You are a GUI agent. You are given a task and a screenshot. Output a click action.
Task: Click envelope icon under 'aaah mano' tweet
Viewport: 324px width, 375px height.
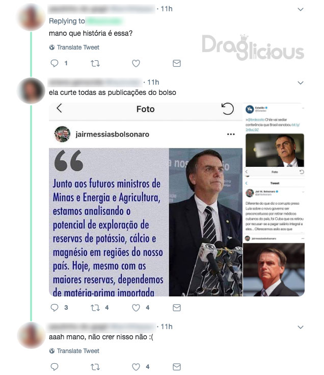pyautogui.click(x=177, y=367)
